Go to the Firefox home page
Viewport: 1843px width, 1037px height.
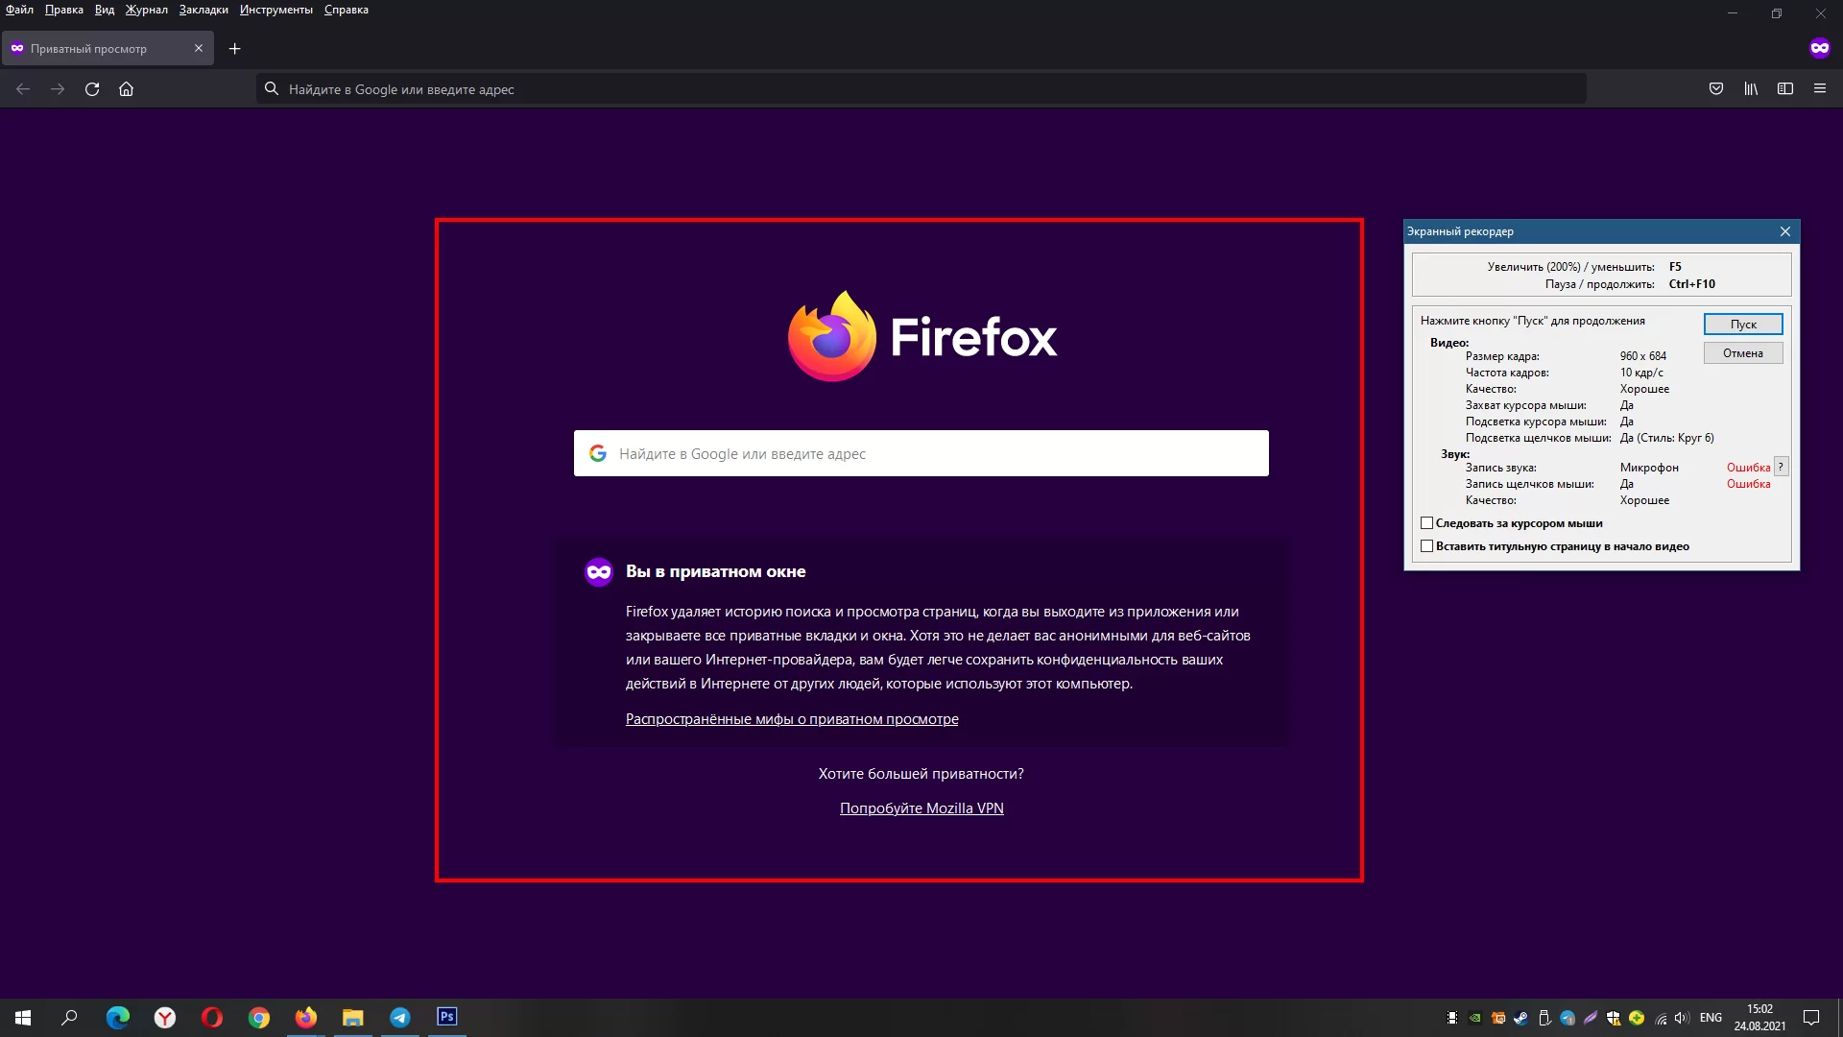click(126, 89)
